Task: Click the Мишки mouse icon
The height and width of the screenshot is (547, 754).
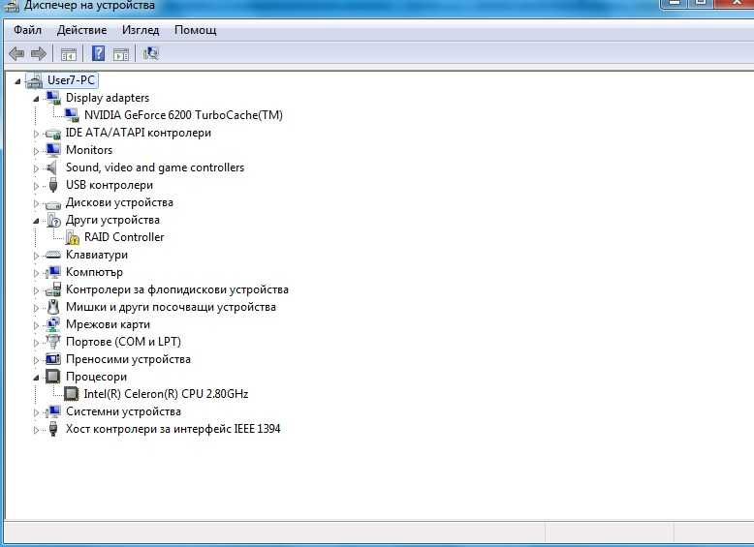Action: [53, 307]
